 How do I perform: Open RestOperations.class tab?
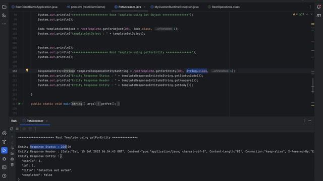click(x=224, y=7)
